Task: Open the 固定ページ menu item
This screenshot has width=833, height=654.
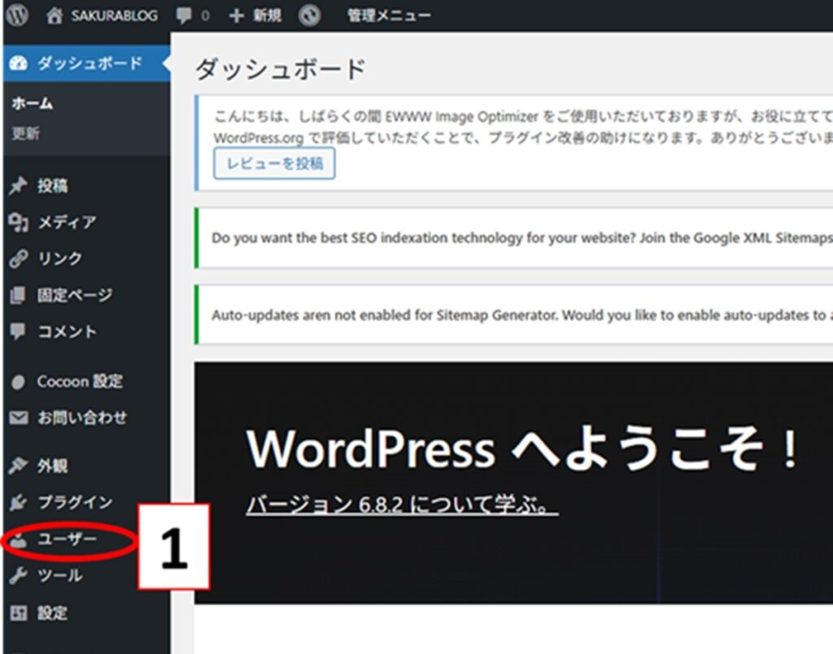Action: click(74, 295)
